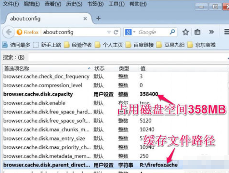Sort by 值 column header

[183, 68]
